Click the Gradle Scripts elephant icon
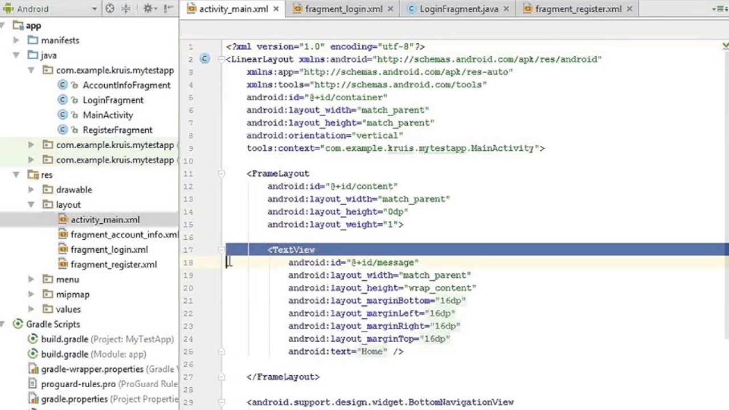This screenshot has width=729, height=410. 18,324
